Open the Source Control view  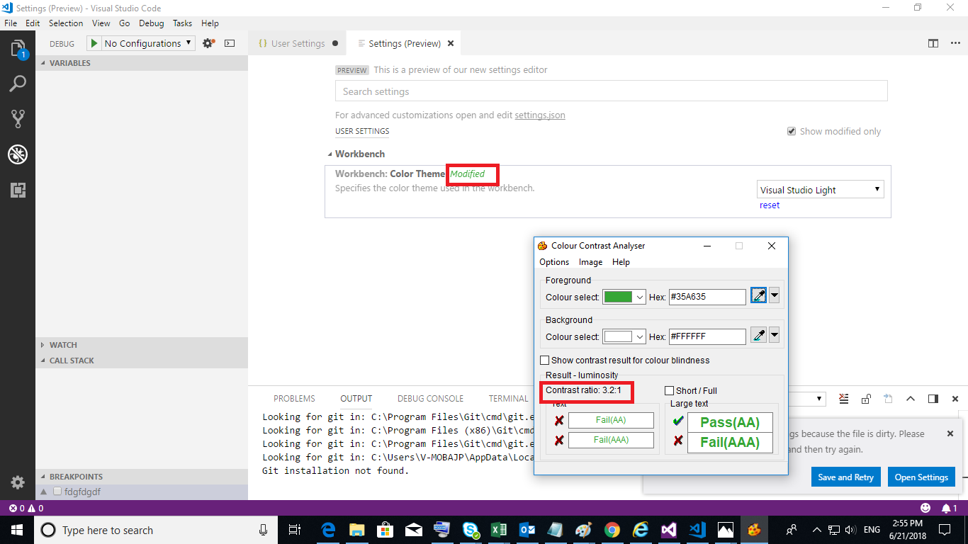18,118
